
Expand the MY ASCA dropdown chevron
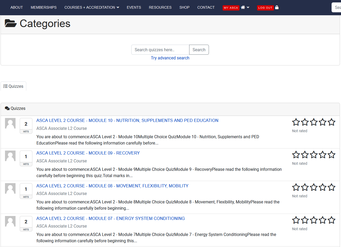click(248, 7)
